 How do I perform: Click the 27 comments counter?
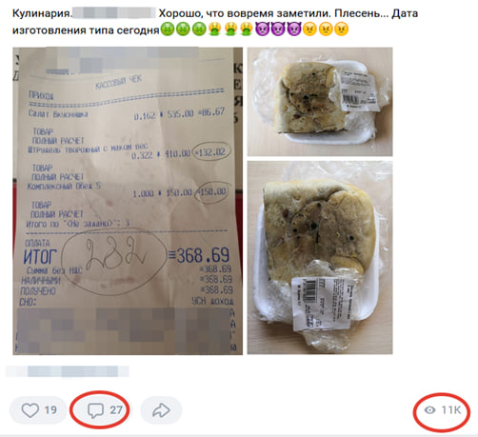click(x=116, y=410)
